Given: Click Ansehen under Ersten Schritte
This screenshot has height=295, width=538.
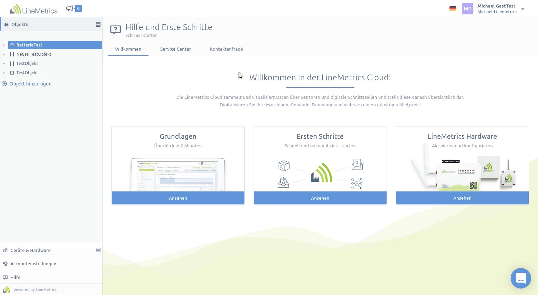Looking at the screenshot, I should [320, 198].
